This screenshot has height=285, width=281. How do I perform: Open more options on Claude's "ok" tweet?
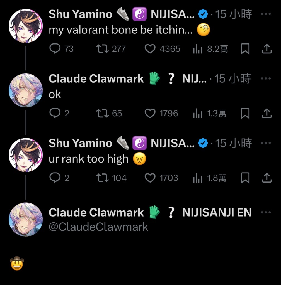click(x=266, y=78)
